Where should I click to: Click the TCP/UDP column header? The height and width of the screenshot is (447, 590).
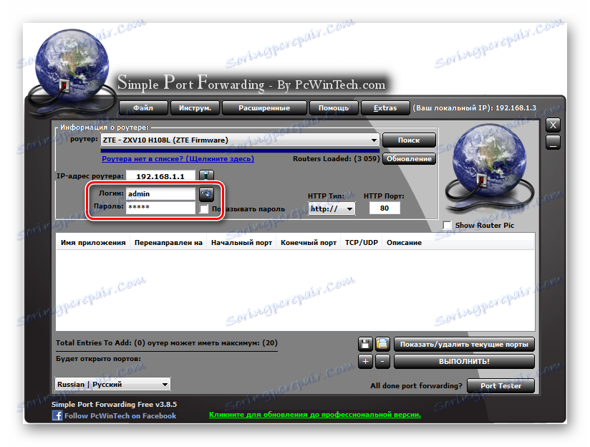pos(361,243)
